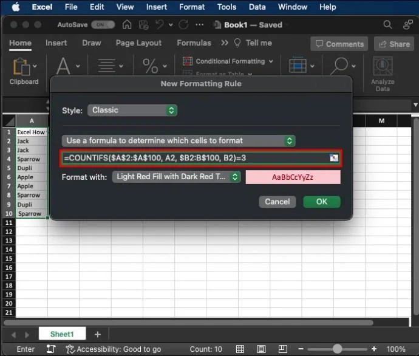Add a new sheet with the plus icon
The image size is (419, 356).
pyautogui.click(x=97, y=334)
